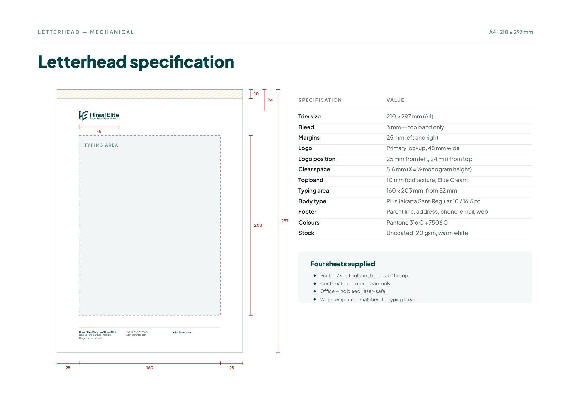Click the 'Clear space' row label
This screenshot has width=571, height=404.
[314, 169]
